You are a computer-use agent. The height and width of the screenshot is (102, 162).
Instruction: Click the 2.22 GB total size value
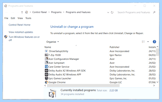(114, 91)
